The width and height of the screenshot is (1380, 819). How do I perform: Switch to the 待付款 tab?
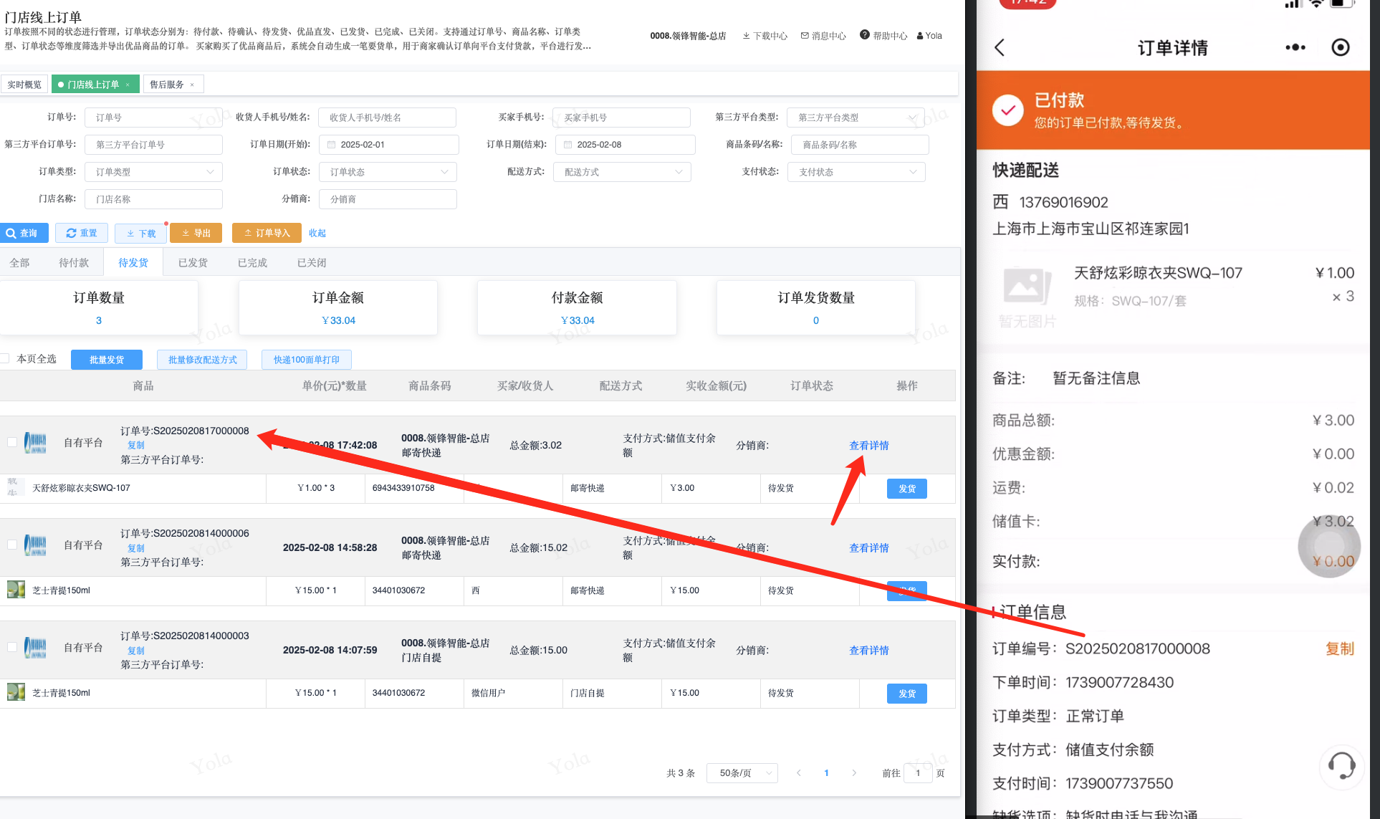(74, 263)
